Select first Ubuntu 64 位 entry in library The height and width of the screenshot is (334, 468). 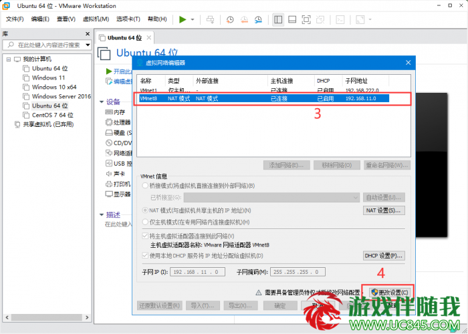50,68
